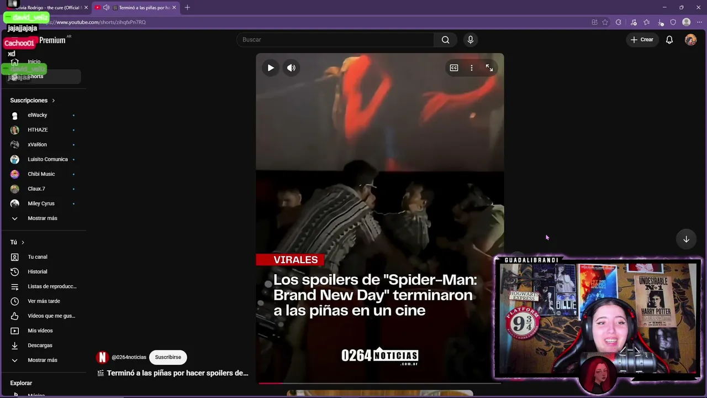
Task: Show more subscriptions under Miley Cyrus
Action: click(x=43, y=218)
